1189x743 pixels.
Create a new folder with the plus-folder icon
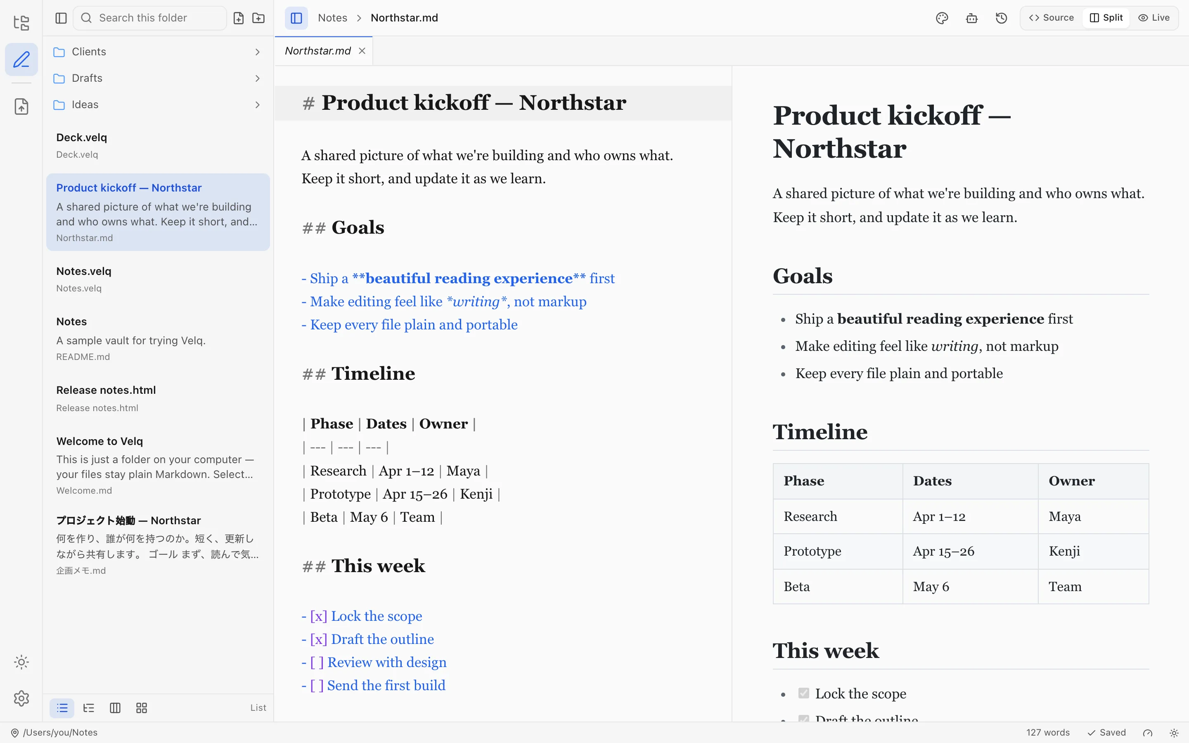pyautogui.click(x=258, y=18)
